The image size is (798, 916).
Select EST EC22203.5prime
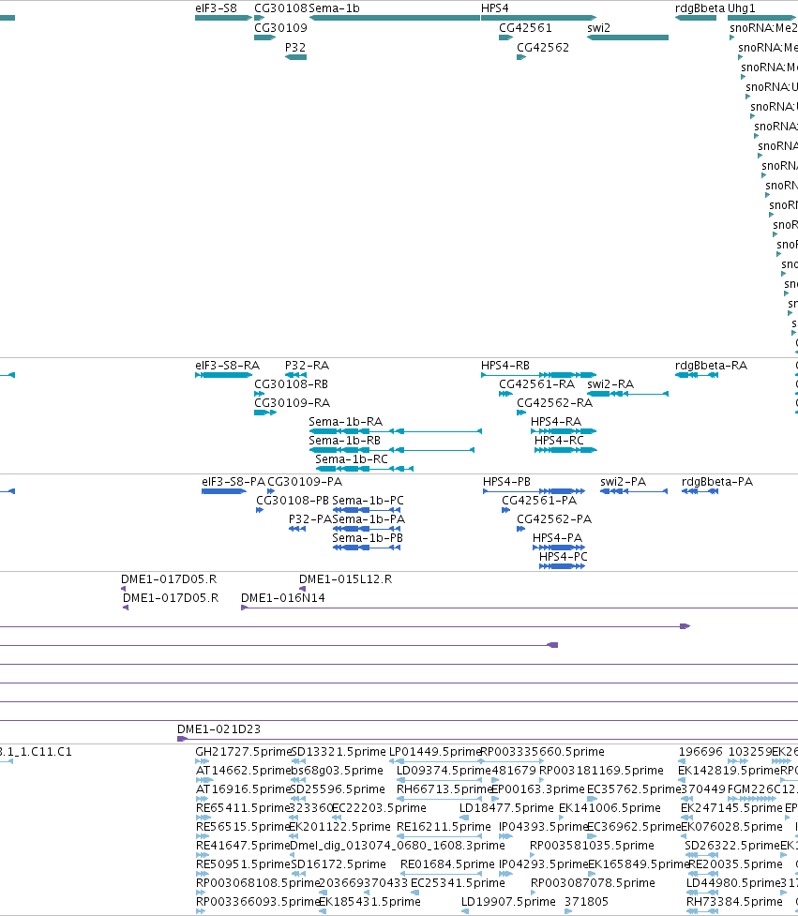click(379, 808)
